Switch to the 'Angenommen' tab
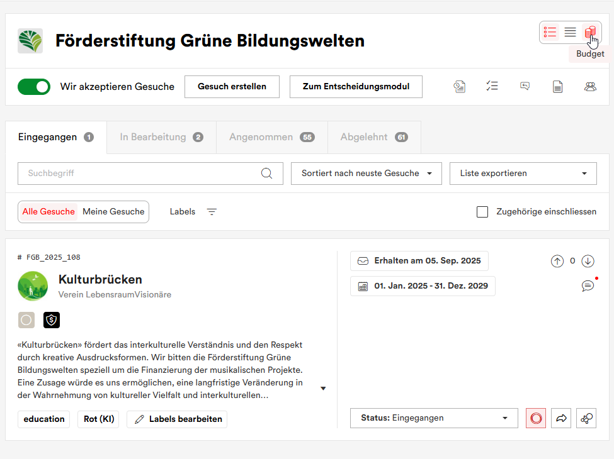The image size is (614, 459). [x=271, y=137]
